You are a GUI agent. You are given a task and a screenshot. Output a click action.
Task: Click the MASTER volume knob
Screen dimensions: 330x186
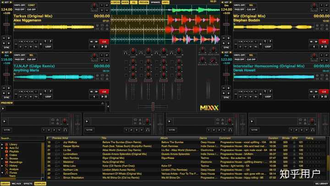pyautogui.click(x=203, y=50)
